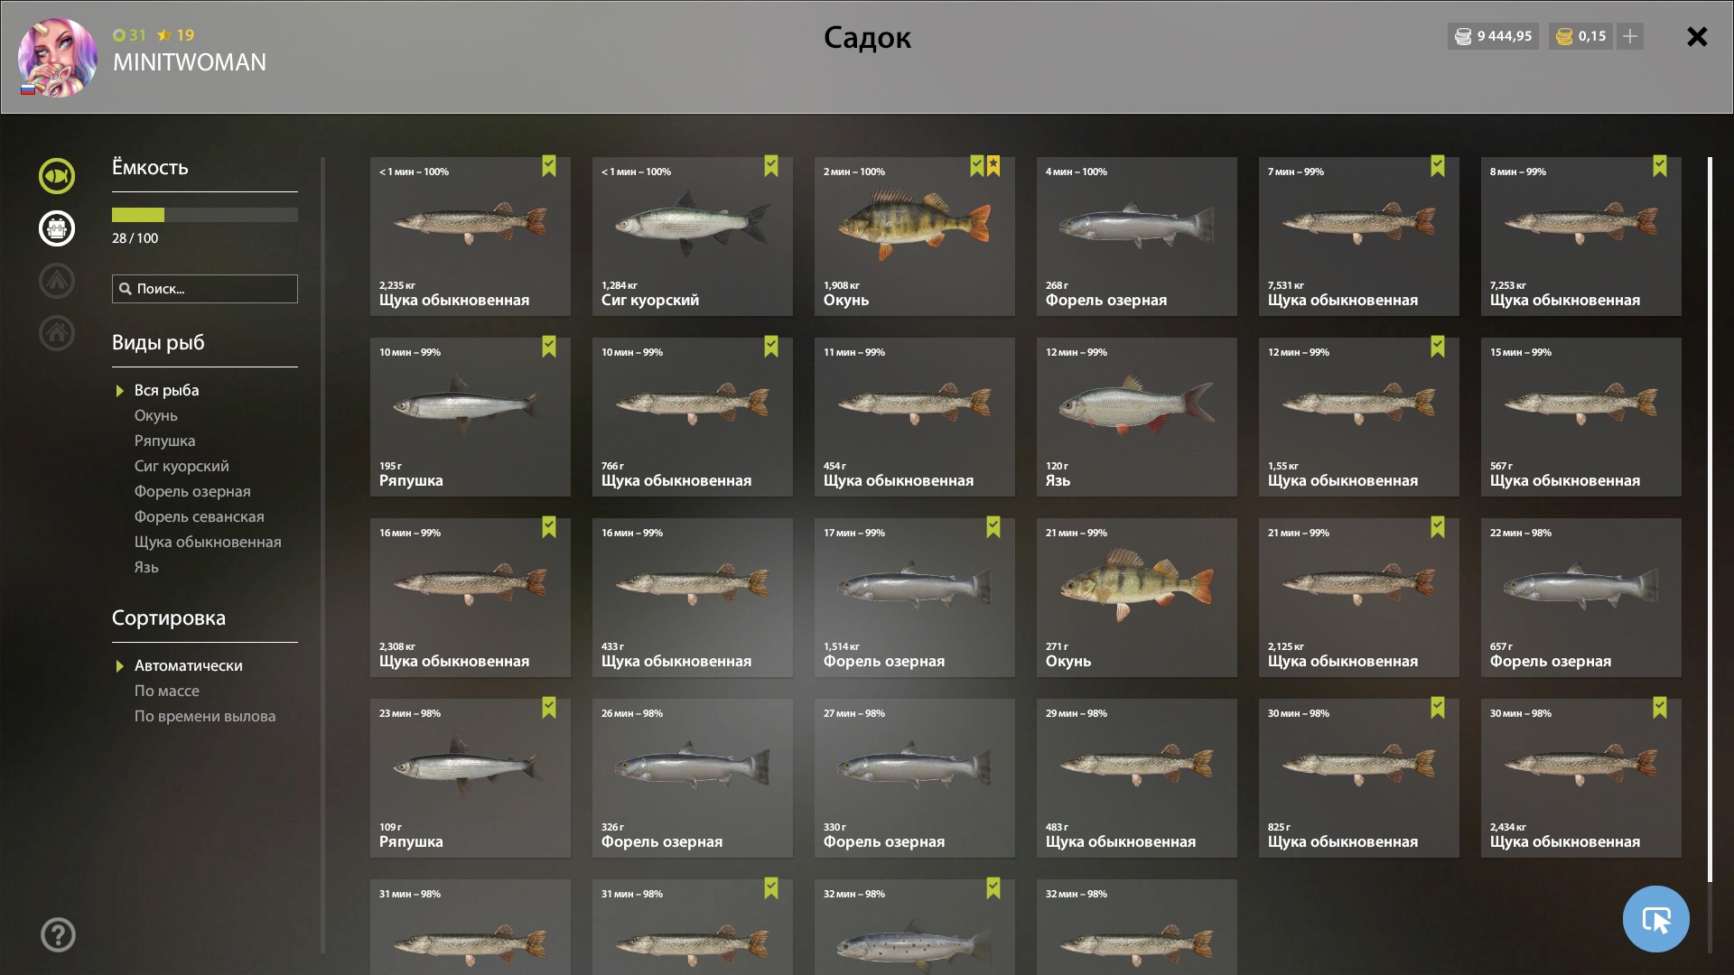Screen dimensions: 1734x975
Task: Click the keepnet capacity bar 28/100
Action: pos(205,215)
